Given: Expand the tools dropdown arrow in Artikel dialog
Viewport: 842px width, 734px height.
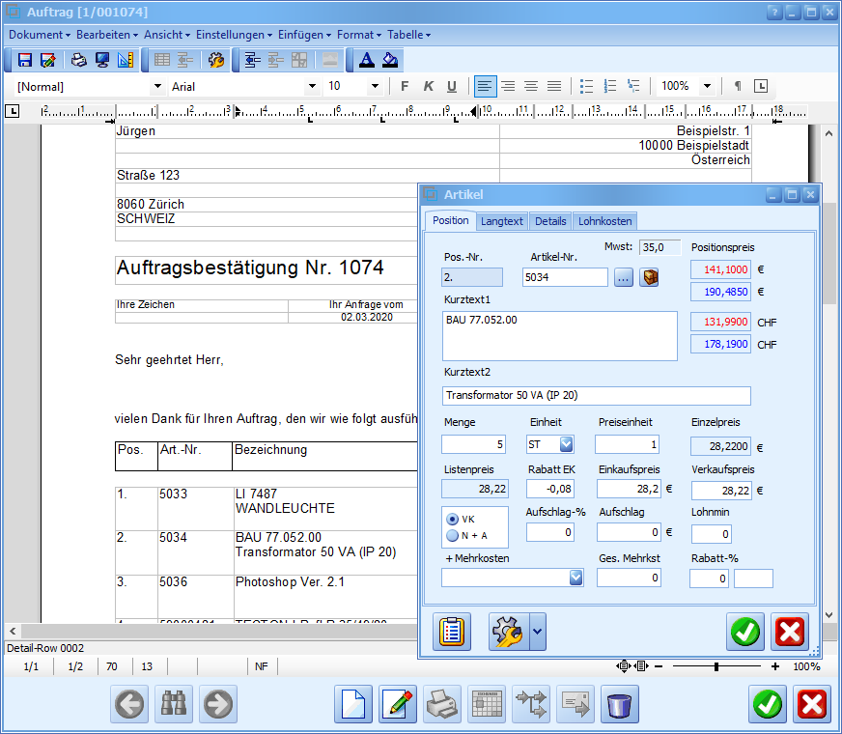Looking at the screenshot, I should [x=538, y=632].
